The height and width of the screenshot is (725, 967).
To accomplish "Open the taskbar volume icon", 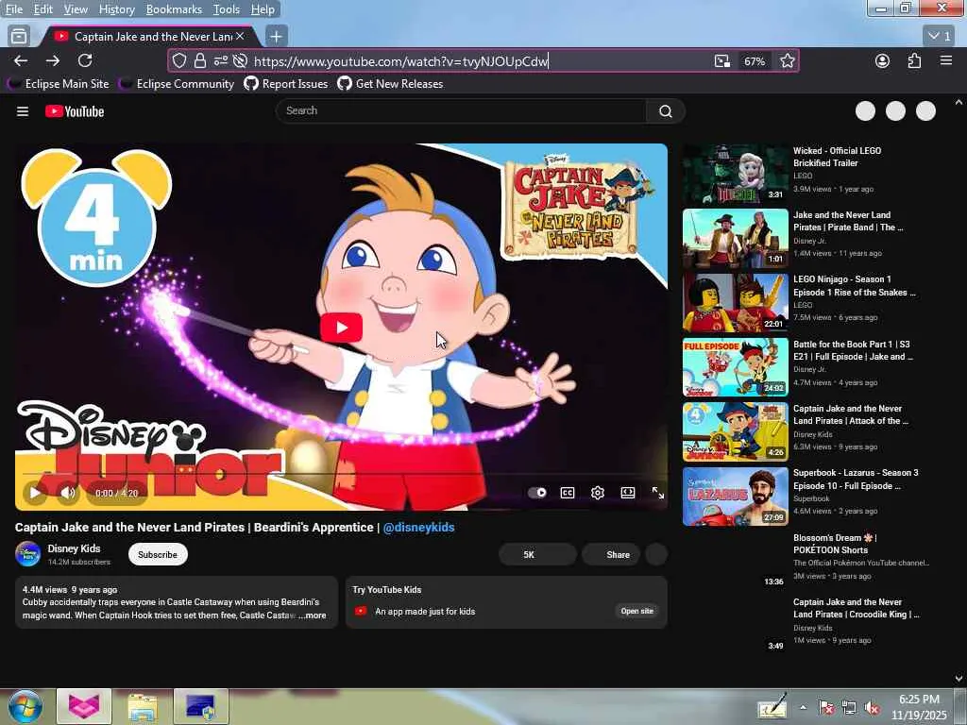I will (x=872, y=708).
